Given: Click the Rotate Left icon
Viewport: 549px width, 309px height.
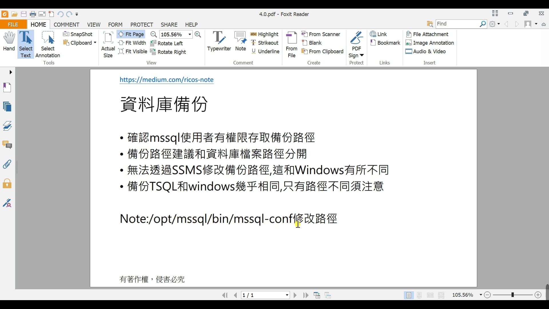Looking at the screenshot, I should pyautogui.click(x=153, y=43).
